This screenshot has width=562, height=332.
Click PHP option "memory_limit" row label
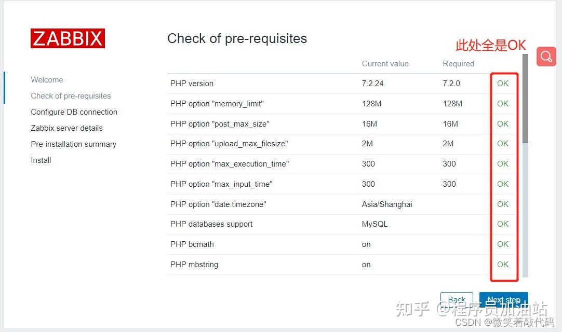click(x=217, y=104)
